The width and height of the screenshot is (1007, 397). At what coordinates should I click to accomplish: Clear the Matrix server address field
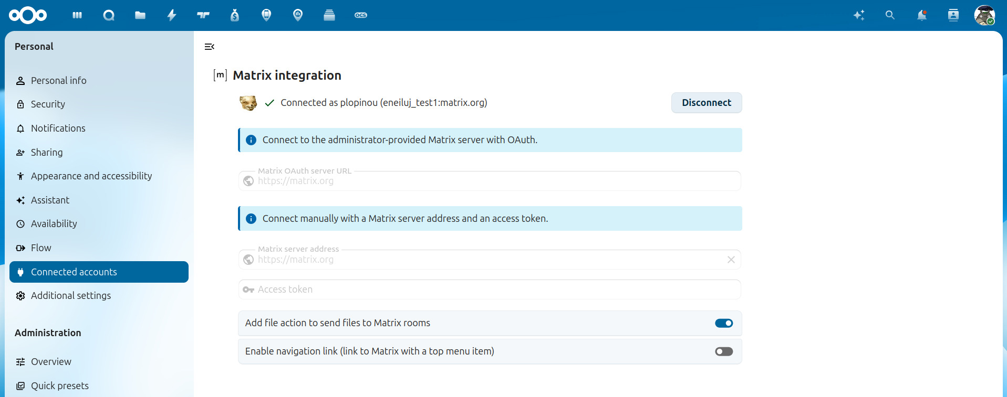[x=731, y=260]
